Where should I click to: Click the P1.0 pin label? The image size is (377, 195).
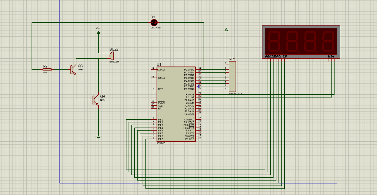tap(160, 120)
